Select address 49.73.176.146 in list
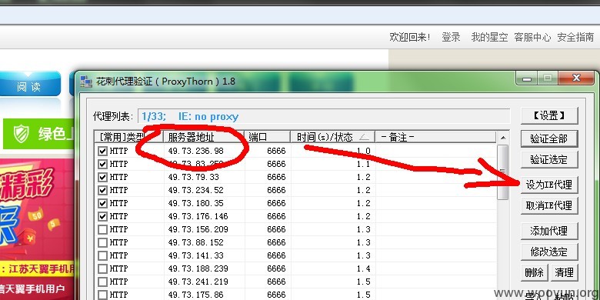 (x=198, y=216)
